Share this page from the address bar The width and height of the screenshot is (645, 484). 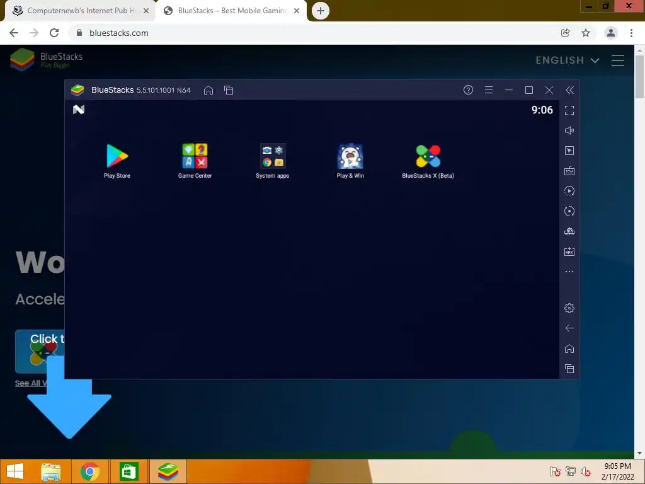(565, 33)
